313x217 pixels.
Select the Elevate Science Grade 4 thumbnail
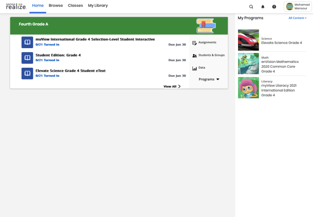(x=248, y=40)
